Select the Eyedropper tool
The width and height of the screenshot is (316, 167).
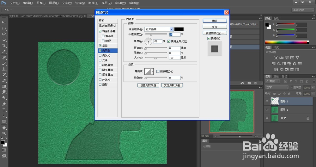pos(4,52)
